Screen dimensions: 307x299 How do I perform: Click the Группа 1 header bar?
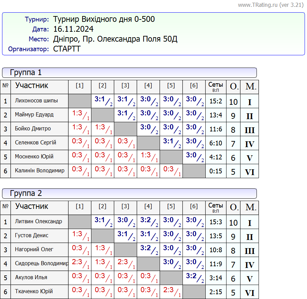click(129, 73)
